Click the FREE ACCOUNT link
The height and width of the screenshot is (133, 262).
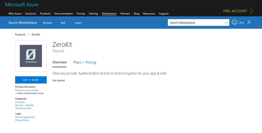(x=235, y=11)
